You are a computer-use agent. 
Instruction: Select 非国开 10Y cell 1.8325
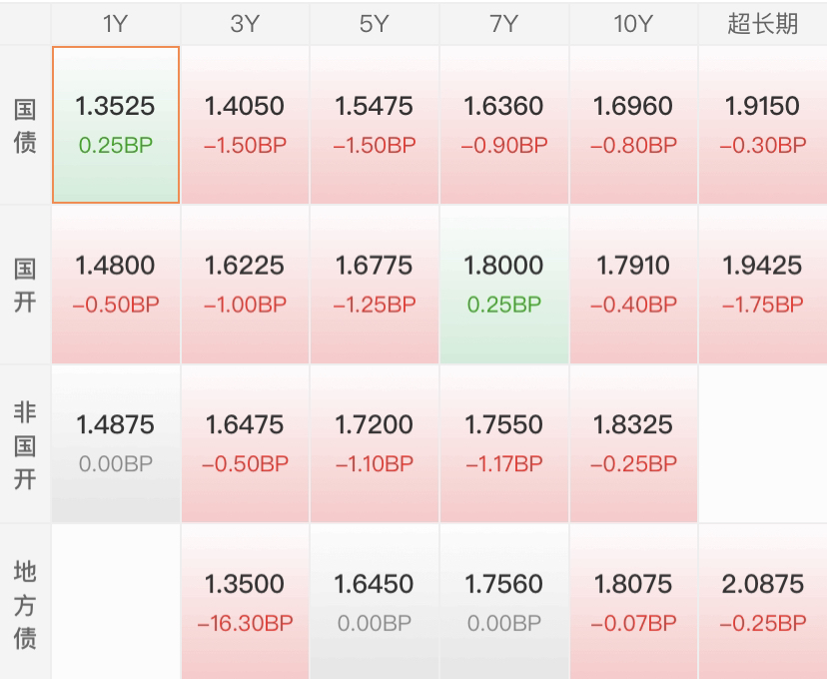click(x=633, y=444)
